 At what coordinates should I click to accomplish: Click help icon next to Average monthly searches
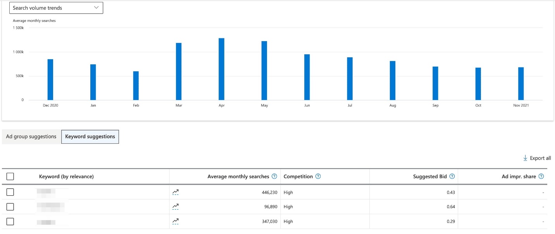[274, 177]
